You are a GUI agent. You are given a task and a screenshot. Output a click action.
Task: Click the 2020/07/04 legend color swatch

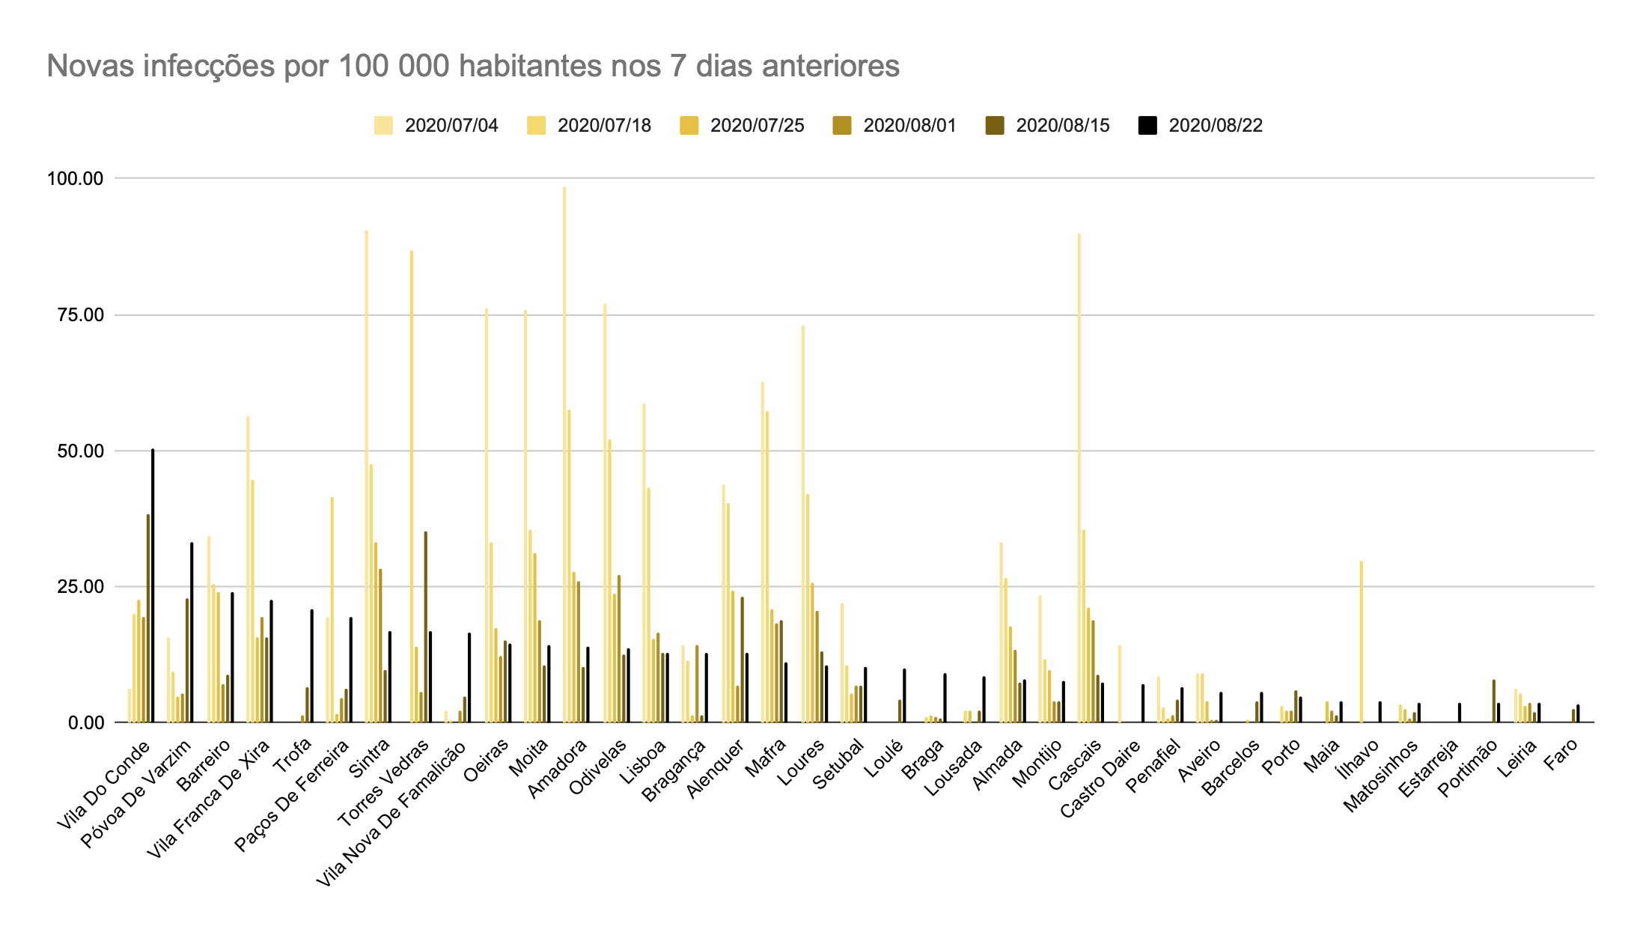pyautogui.click(x=383, y=126)
